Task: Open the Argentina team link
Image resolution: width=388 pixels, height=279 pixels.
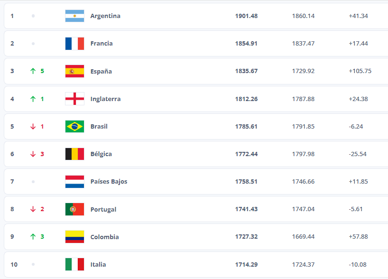Action: (105, 16)
